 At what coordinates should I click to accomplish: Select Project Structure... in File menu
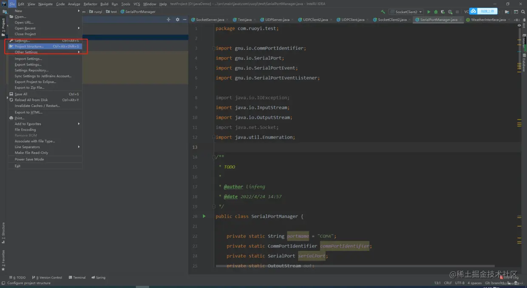tap(29, 46)
